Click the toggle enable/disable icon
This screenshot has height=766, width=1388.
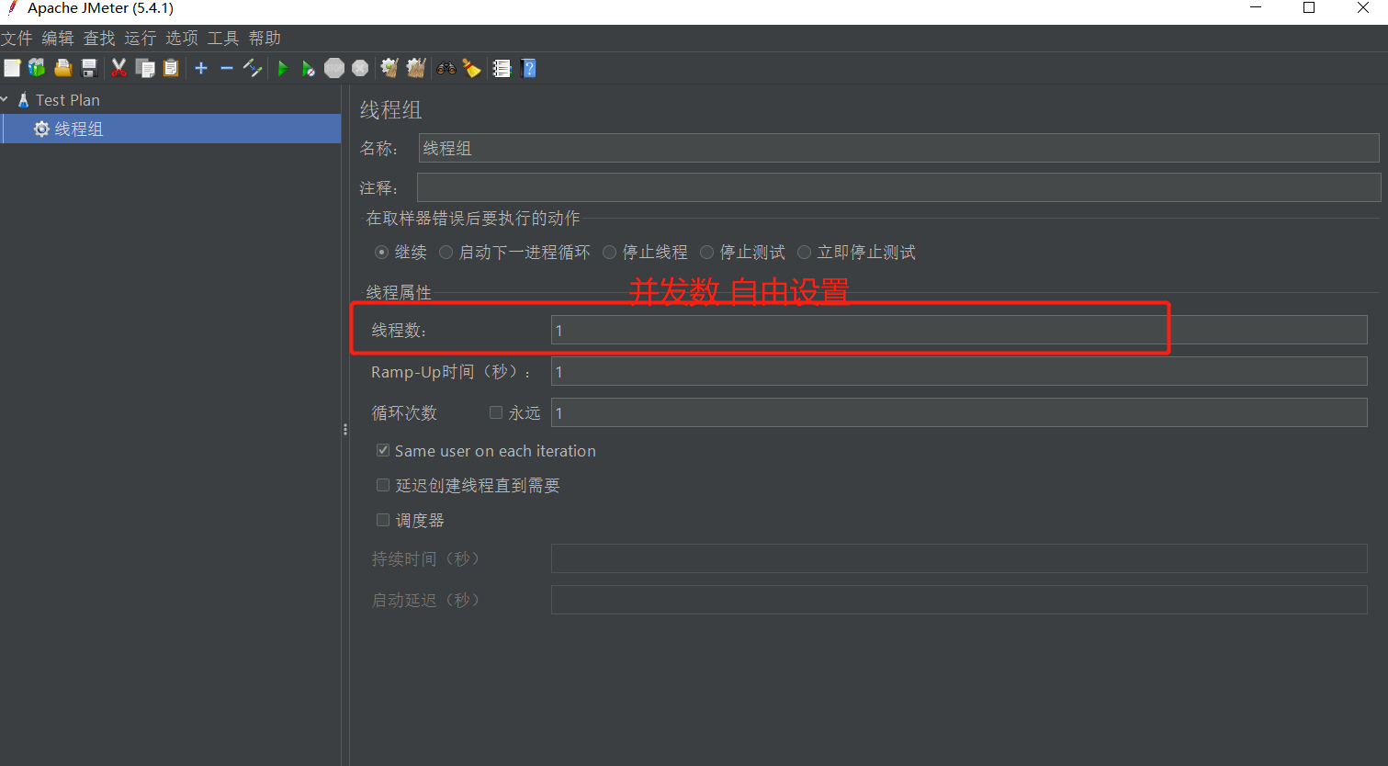click(253, 68)
